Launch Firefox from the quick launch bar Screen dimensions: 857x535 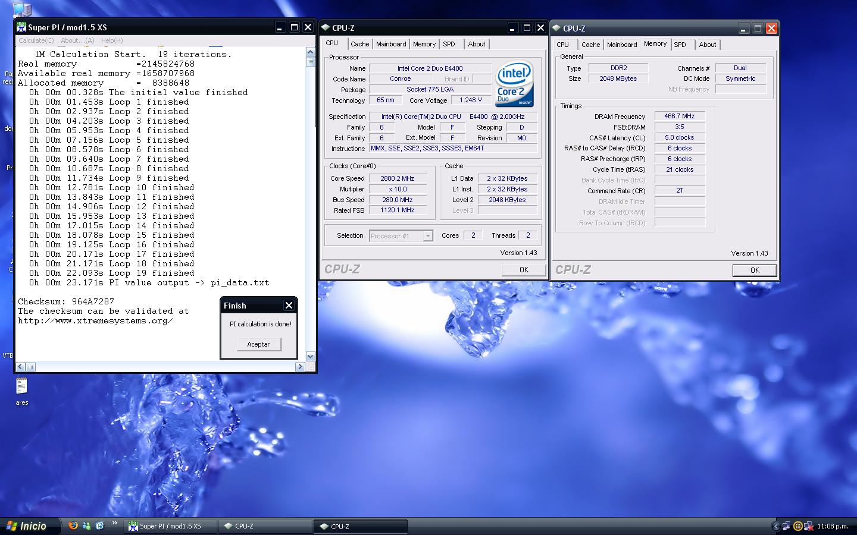coord(73,525)
